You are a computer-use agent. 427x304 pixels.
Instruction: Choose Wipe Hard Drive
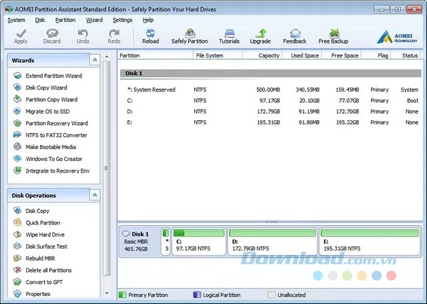coord(39,235)
